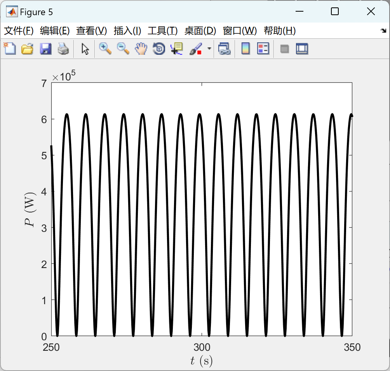The width and height of the screenshot is (390, 371).
Task: Click the MATLAB logo in title bar
Action: [12, 12]
